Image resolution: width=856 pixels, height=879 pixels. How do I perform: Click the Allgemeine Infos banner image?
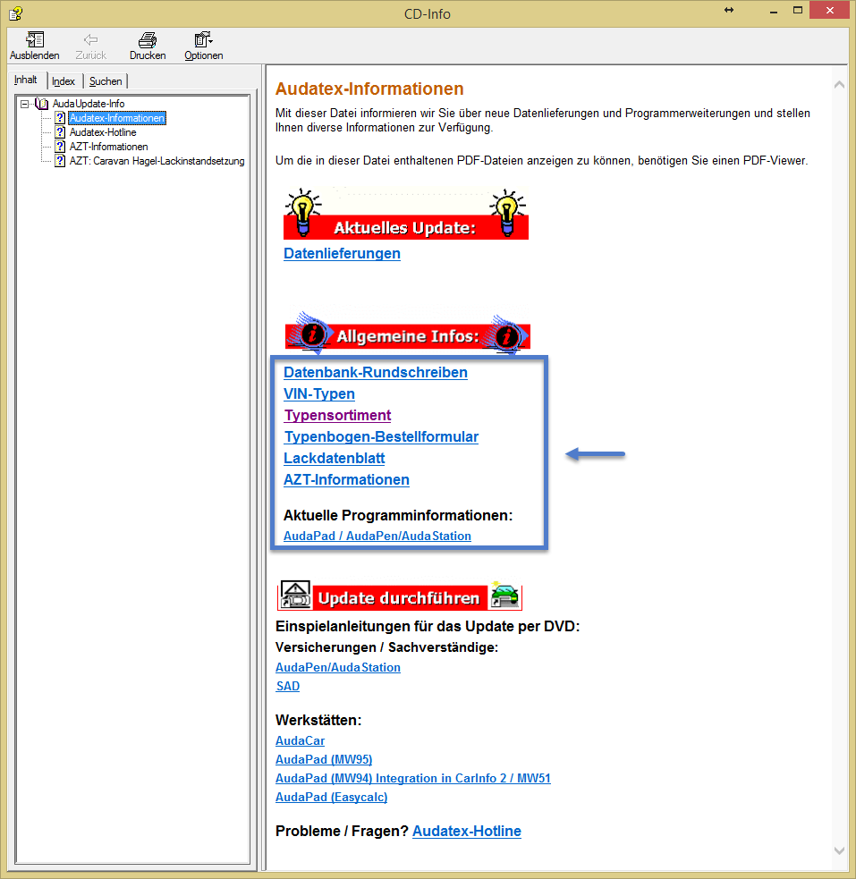click(408, 333)
